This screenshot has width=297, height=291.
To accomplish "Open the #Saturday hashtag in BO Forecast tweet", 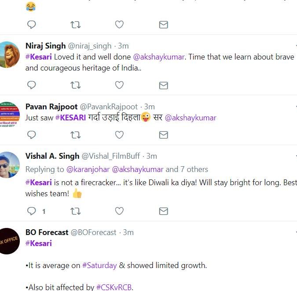I will click(x=99, y=265).
